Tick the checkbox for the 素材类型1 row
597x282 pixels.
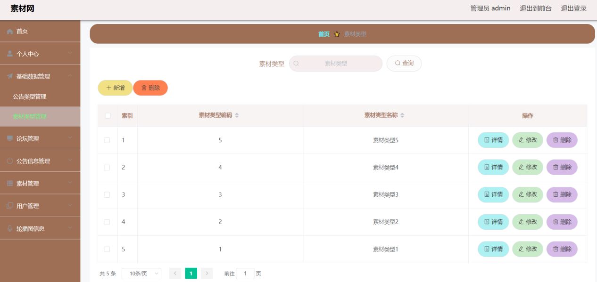tap(107, 249)
